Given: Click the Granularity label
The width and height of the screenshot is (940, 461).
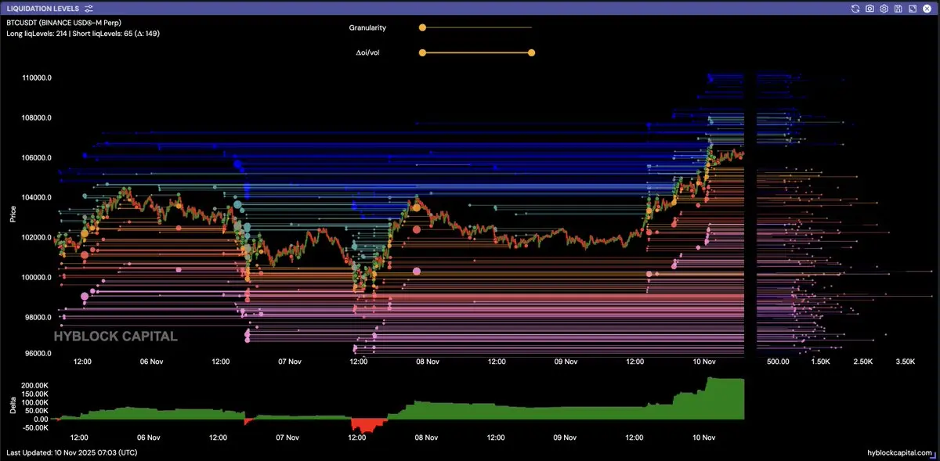Looking at the screenshot, I should pyautogui.click(x=367, y=27).
